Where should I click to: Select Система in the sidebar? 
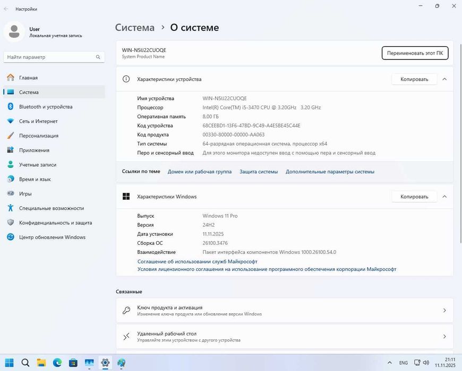[54, 92]
